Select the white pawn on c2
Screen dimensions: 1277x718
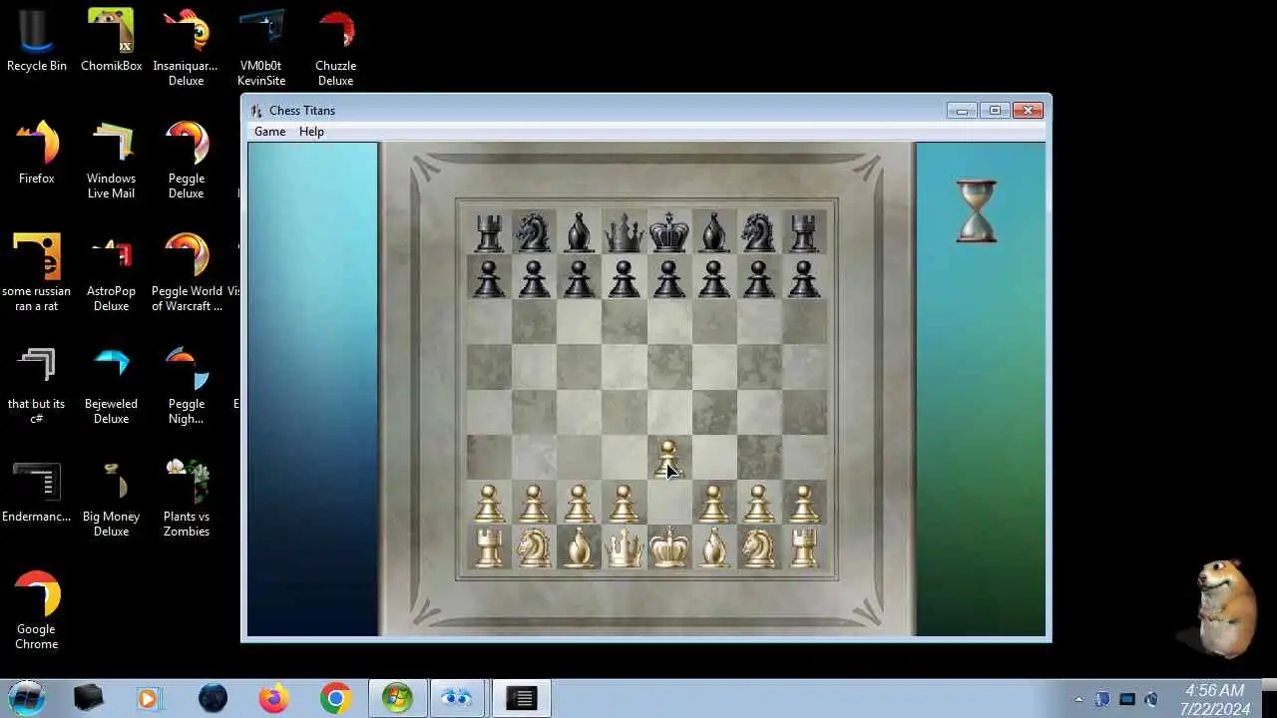pyautogui.click(x=579, y=503)
